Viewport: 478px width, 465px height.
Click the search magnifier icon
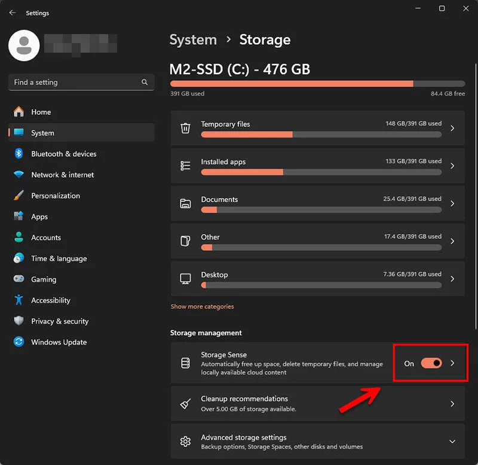click(145, 82)
